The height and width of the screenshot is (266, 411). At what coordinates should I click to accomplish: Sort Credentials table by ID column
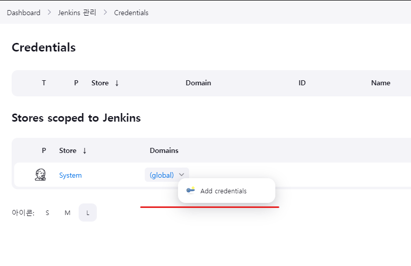302,83
